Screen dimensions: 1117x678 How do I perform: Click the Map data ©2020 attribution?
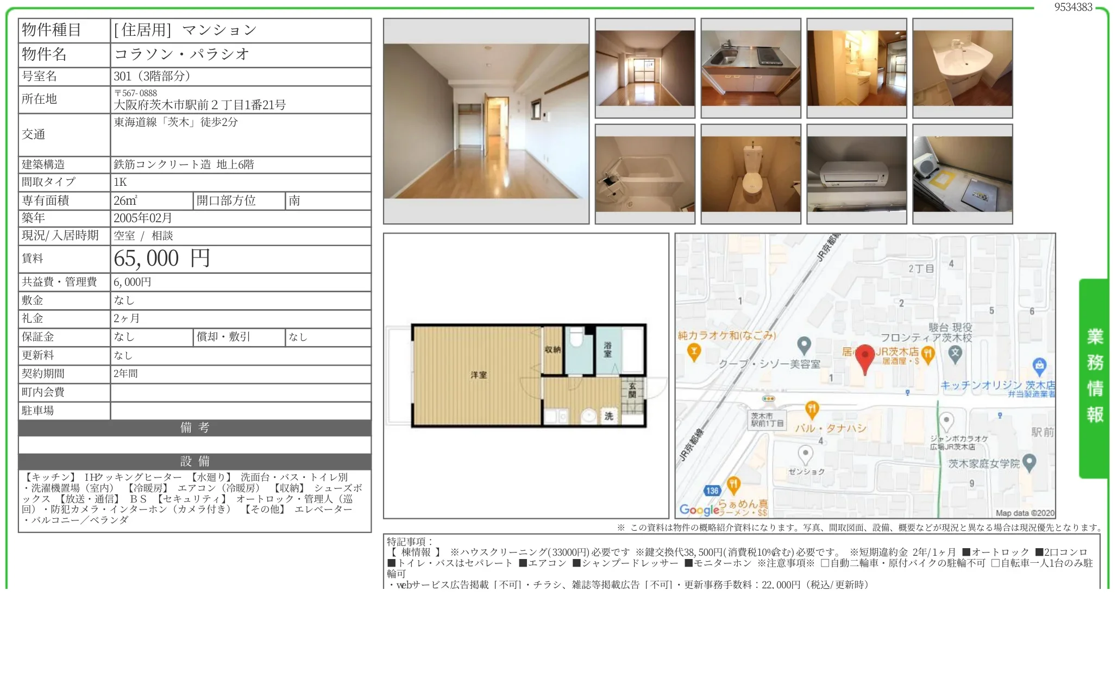(x=1025, y=513)
